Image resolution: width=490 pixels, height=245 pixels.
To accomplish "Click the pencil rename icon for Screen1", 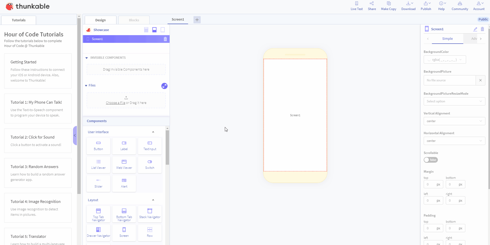I will pos(475,29).
